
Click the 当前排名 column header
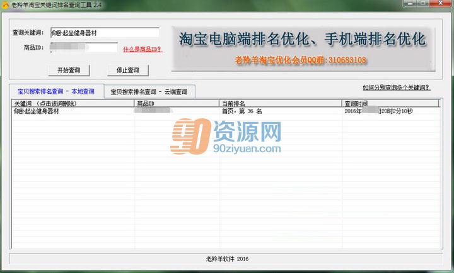tap(281, 103)
